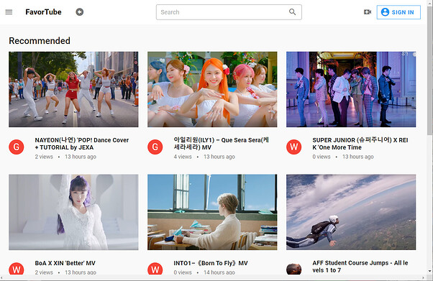
Task: Click the BoA X XIN 'Better' MV title
Action: pyautogui.click(x=65, y=263)
